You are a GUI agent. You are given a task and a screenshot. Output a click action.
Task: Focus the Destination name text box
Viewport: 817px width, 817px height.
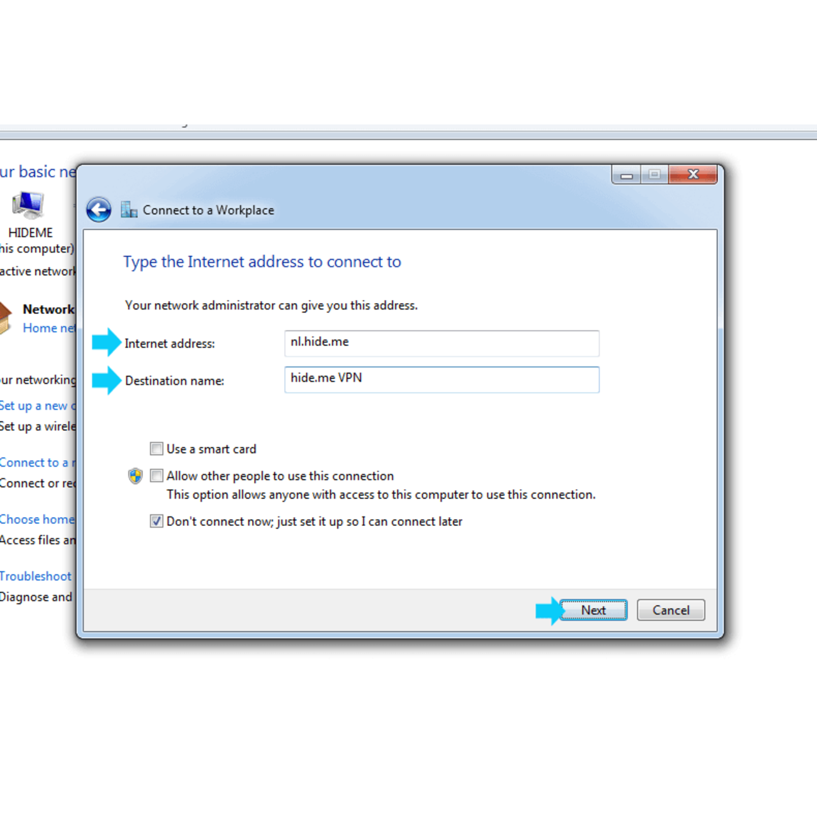tap(441, 379)
